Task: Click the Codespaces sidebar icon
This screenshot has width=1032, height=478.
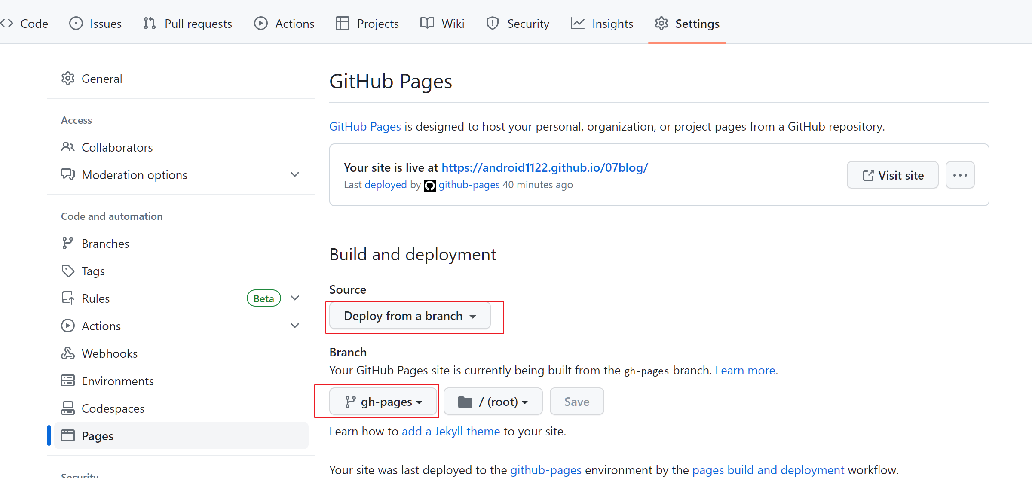Action: (x=67, y=408)
